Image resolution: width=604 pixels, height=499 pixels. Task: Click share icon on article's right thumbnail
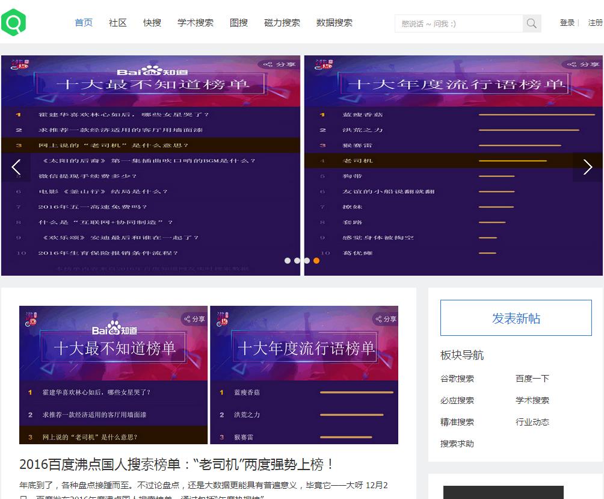tap(386, 318)
